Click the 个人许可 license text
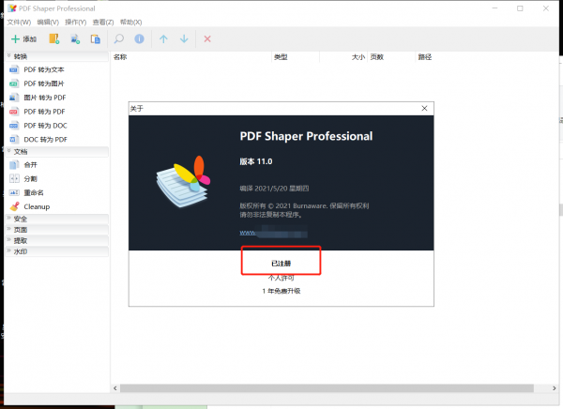563x409 pixels. (281, 278)
